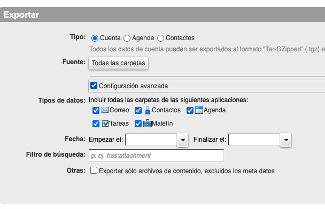Click the Maletín briefcase icon
The height and width of the screenshot is (209, 325).
pos(148,123)
